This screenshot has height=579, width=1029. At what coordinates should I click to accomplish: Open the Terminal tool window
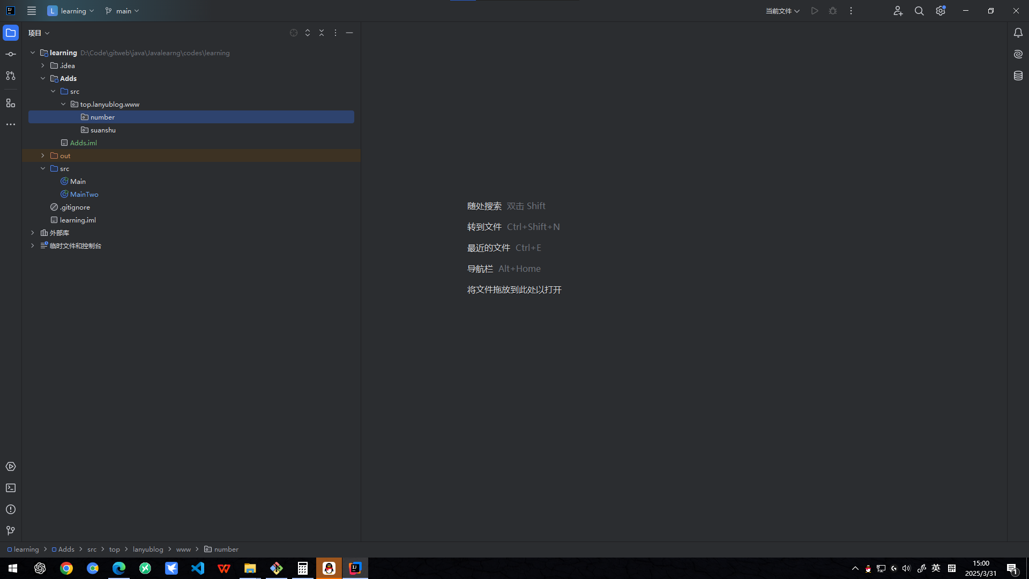pos(11,488)
